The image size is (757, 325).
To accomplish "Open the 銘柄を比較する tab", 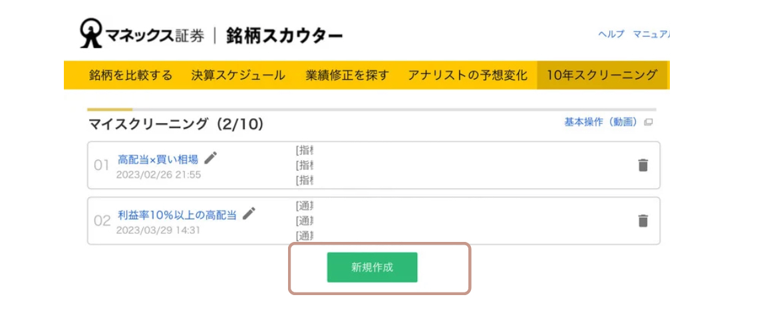I will pos(130,75).
